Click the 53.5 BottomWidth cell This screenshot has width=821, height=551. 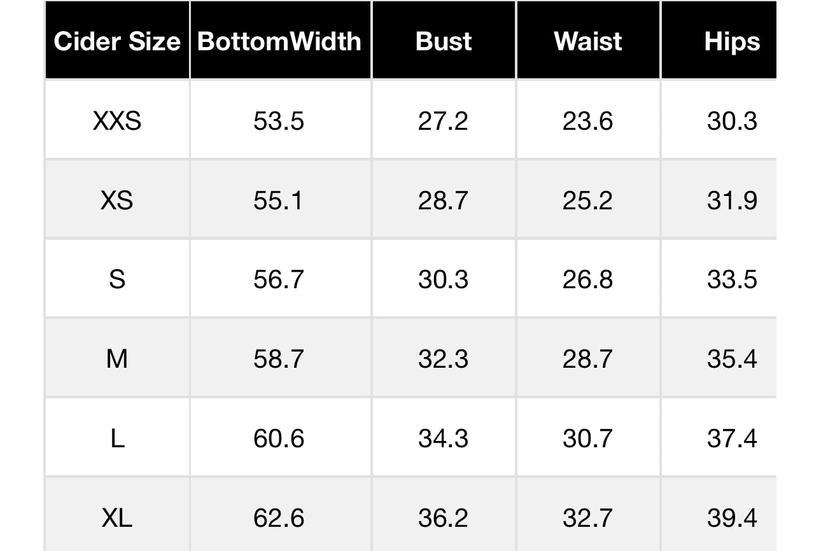(x=279, y=120)
